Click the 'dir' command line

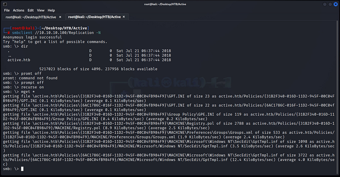(x=15, y=46)
